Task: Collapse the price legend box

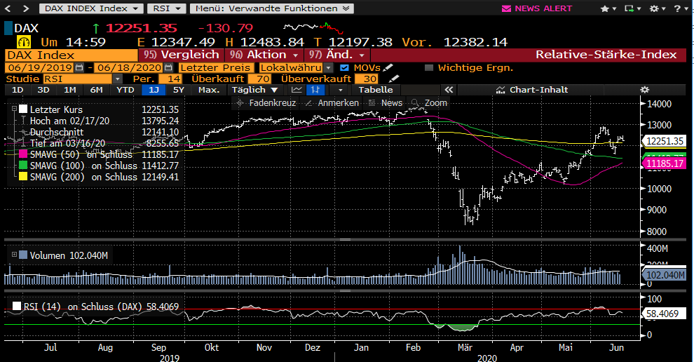Action: click(x=14, y=109)
